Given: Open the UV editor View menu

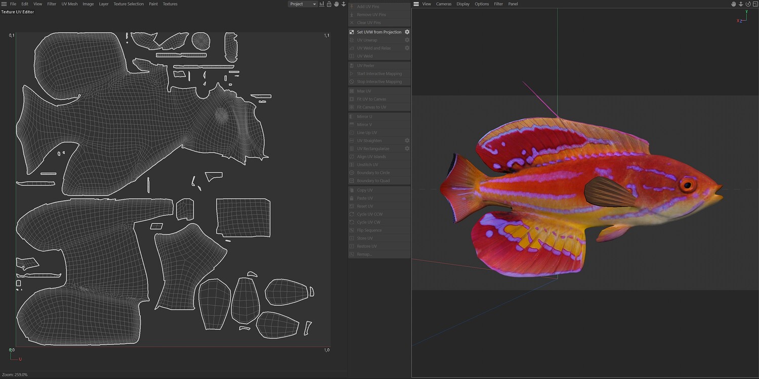Looking at the screenshot, I should tap(38, 4).
